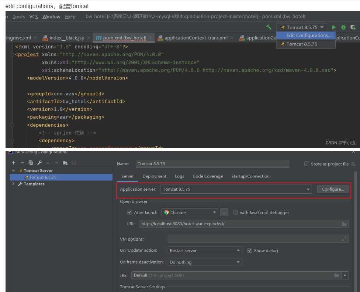This screenshot has height=292, width=360.
Task: Click the packaging war line in editor
Action: tap(65, 117)
